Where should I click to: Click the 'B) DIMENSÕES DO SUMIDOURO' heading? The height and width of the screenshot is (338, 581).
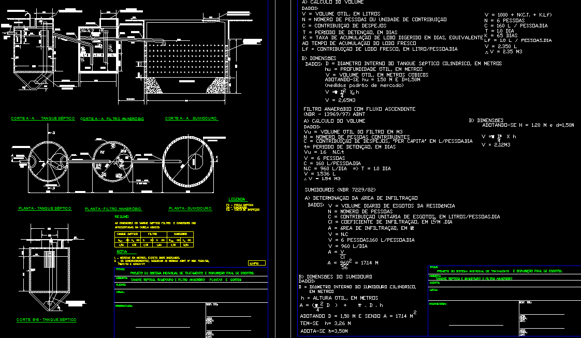pos(335,276)
